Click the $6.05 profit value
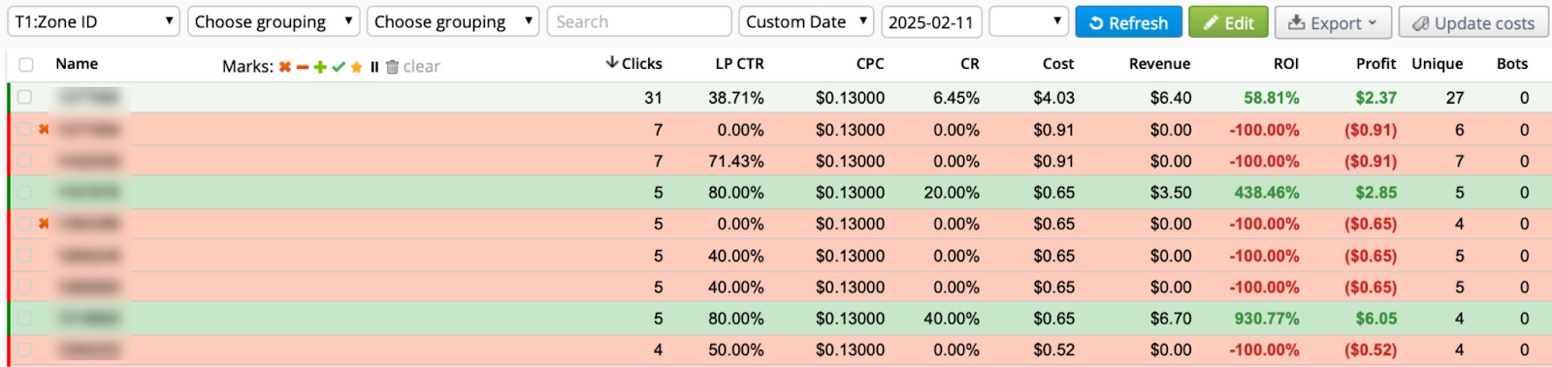 tap(1375, 319)
